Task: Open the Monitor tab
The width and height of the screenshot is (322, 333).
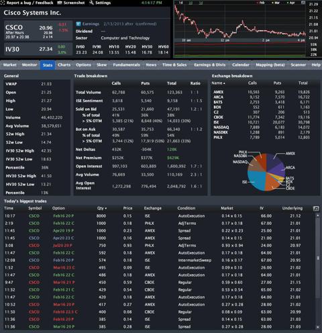Action: (x=30, y=65)
